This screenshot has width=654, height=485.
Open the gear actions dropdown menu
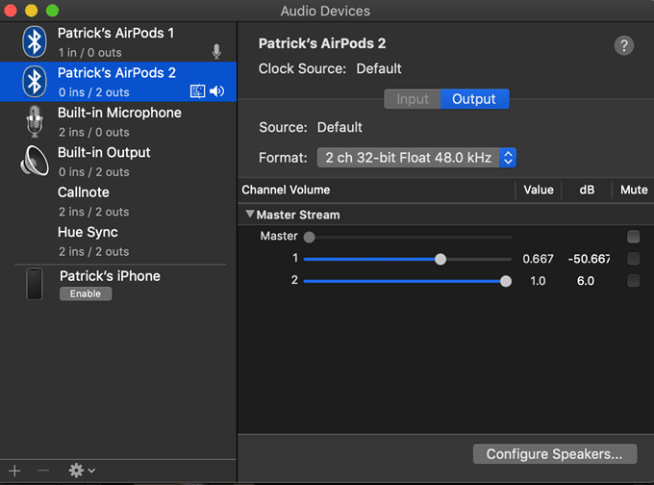pos(82,471)
